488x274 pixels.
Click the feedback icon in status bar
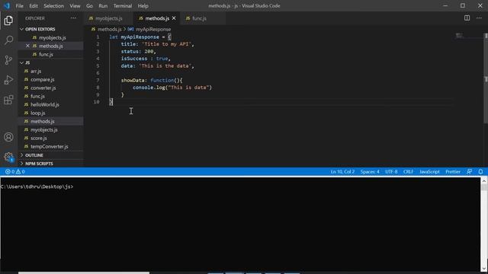click(x=470, y=171)
